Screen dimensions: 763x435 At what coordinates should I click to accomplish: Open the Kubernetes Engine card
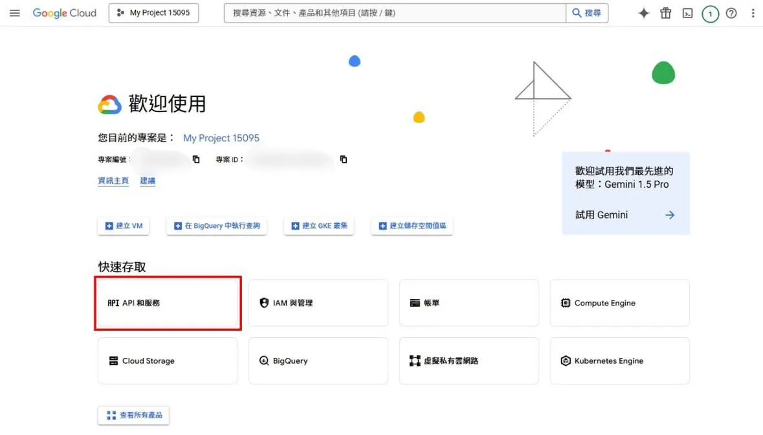[x=620, y=361]
